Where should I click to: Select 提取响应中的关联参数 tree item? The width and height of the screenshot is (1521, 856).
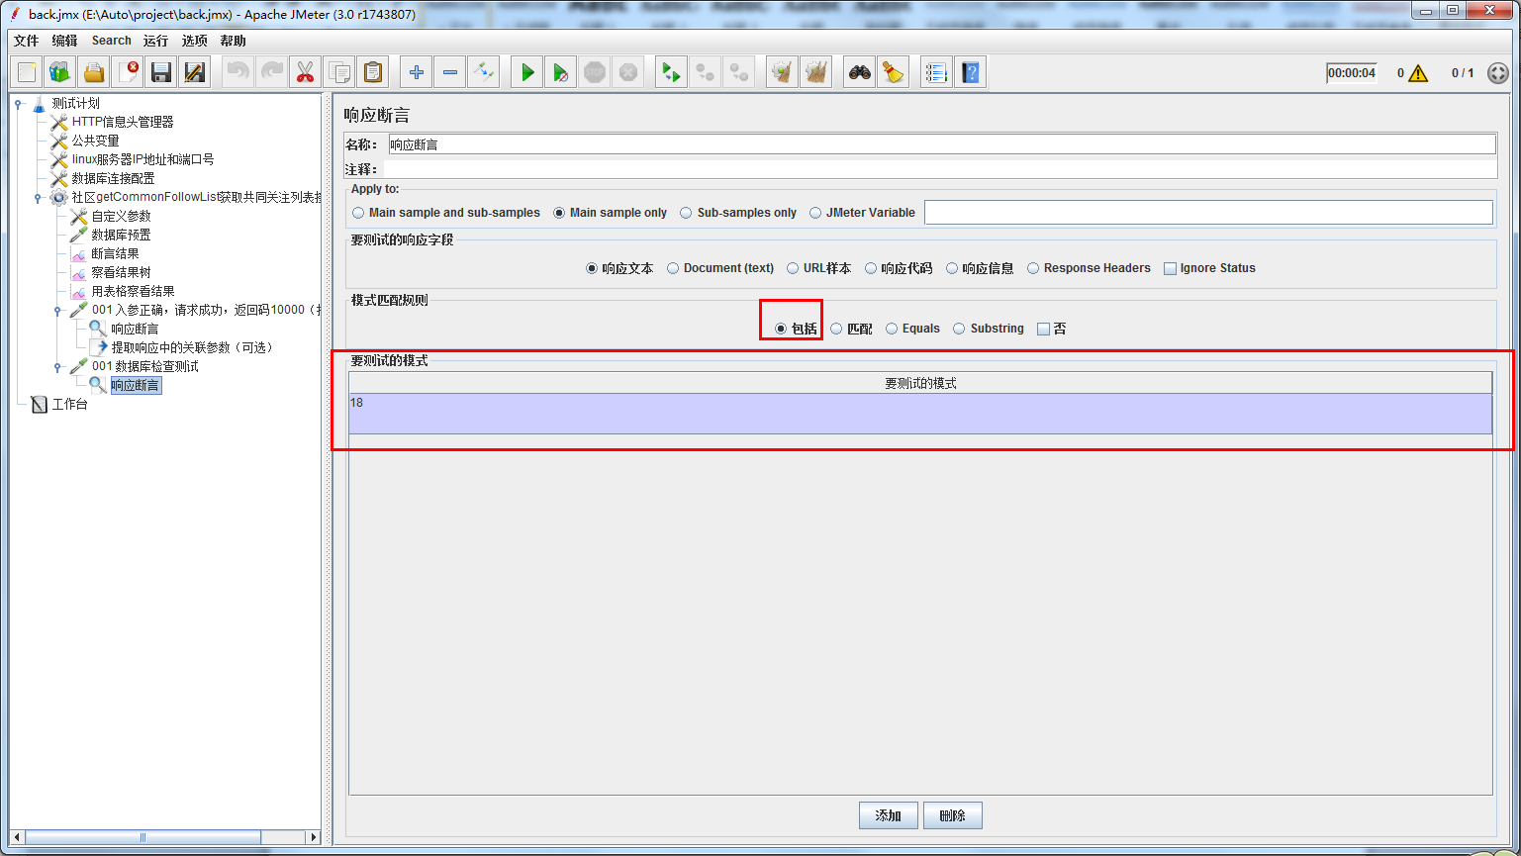click(192, 347)
